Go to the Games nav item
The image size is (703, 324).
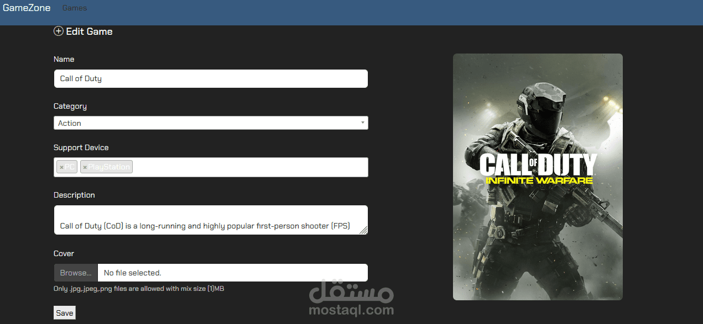[x=75, y=8]
